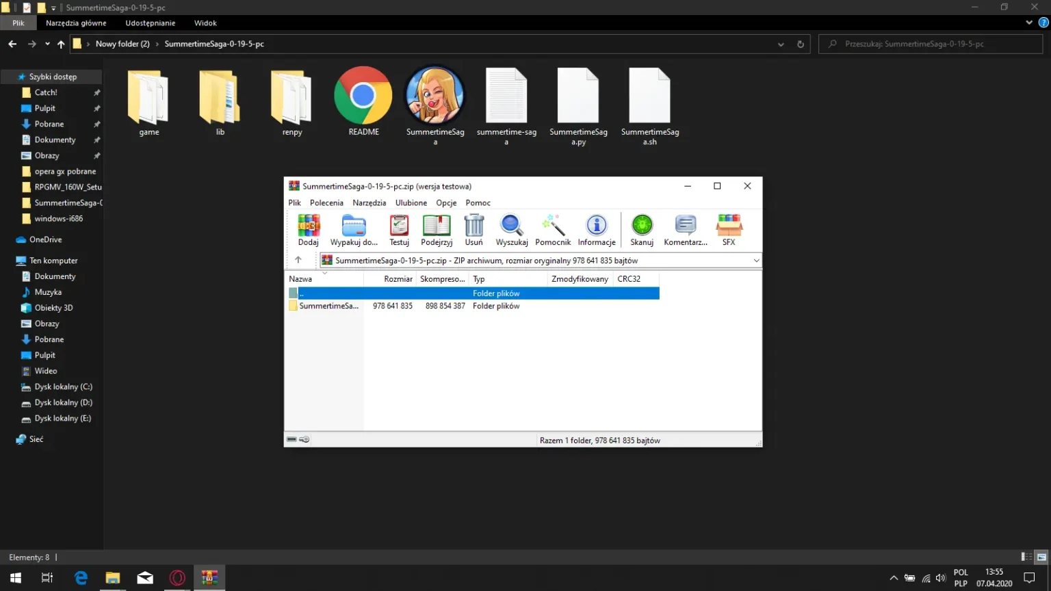Click the Explorer refresh button
1051x591 pixels.
tap(801, 44)
